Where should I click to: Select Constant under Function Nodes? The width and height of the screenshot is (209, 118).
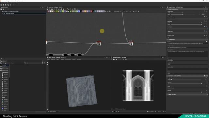coord(5,74)
